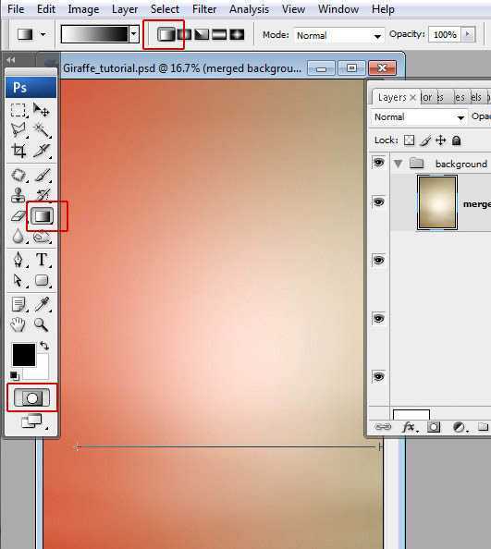The image size is (491, 549).
Task: Select the Path Selection tool
Action: coord(18,281)
